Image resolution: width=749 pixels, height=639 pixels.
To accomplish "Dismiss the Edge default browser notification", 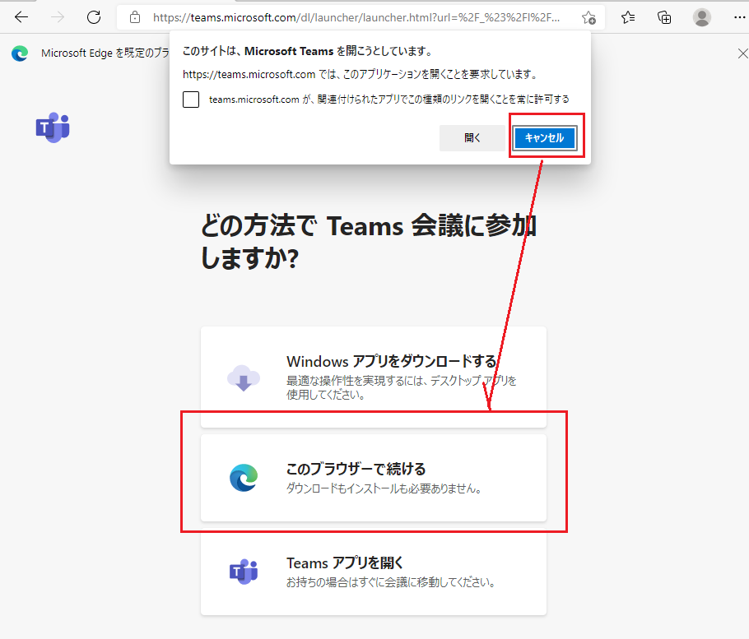I will 742,53.
